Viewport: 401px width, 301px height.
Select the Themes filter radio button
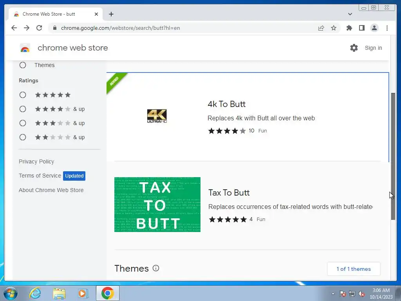pos(23,65)
